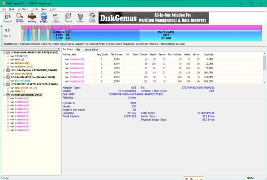267x180 pixels.
Task: Expand WD10SPZX-1T(E:) tree node
Action: (x=8, y=88)
